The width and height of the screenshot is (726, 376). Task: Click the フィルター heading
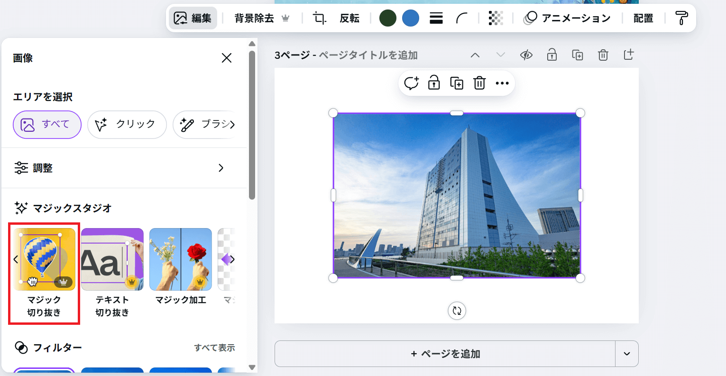[x=57, y=348]
